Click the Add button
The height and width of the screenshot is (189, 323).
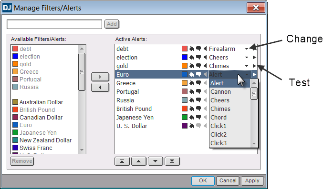(x=112, y=24)
